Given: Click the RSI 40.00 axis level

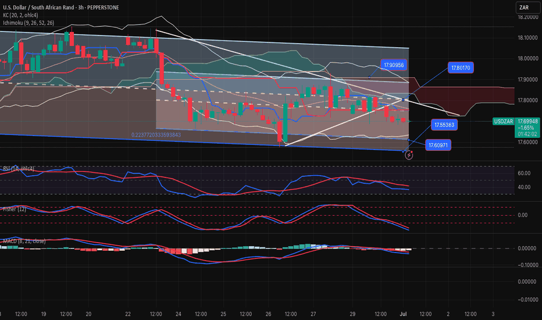Looking at the screenshot, I should coord(524,187).
